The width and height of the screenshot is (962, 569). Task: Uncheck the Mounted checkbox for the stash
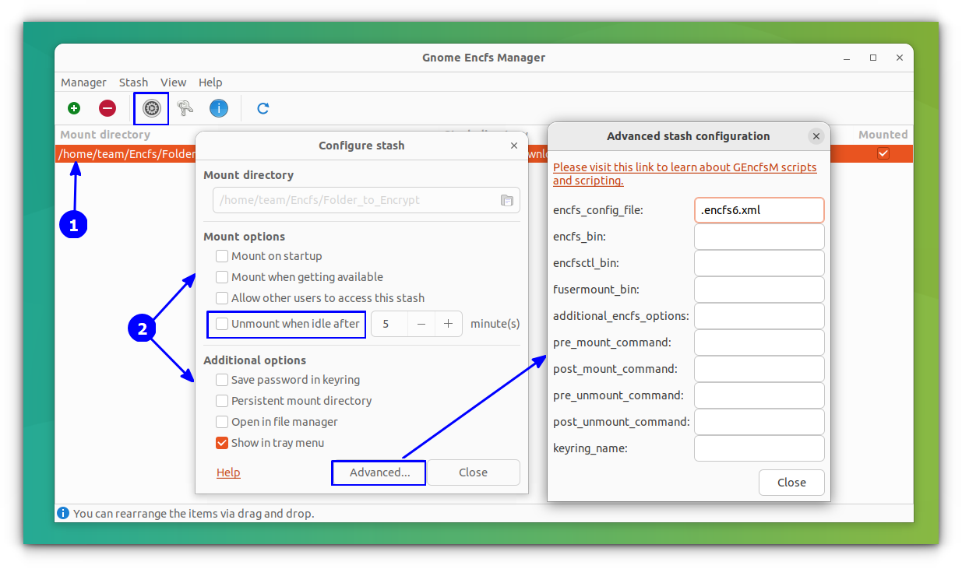point(883,153)
